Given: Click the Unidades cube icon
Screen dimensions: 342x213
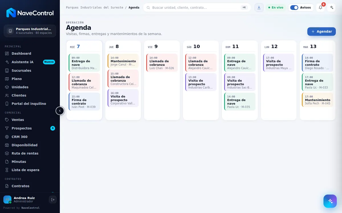Looking at the screenshot, I should point(7,87).
